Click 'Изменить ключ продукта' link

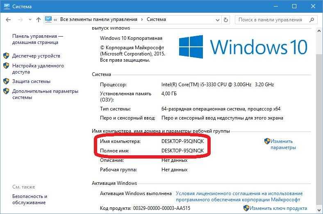[x=278, y=208]
